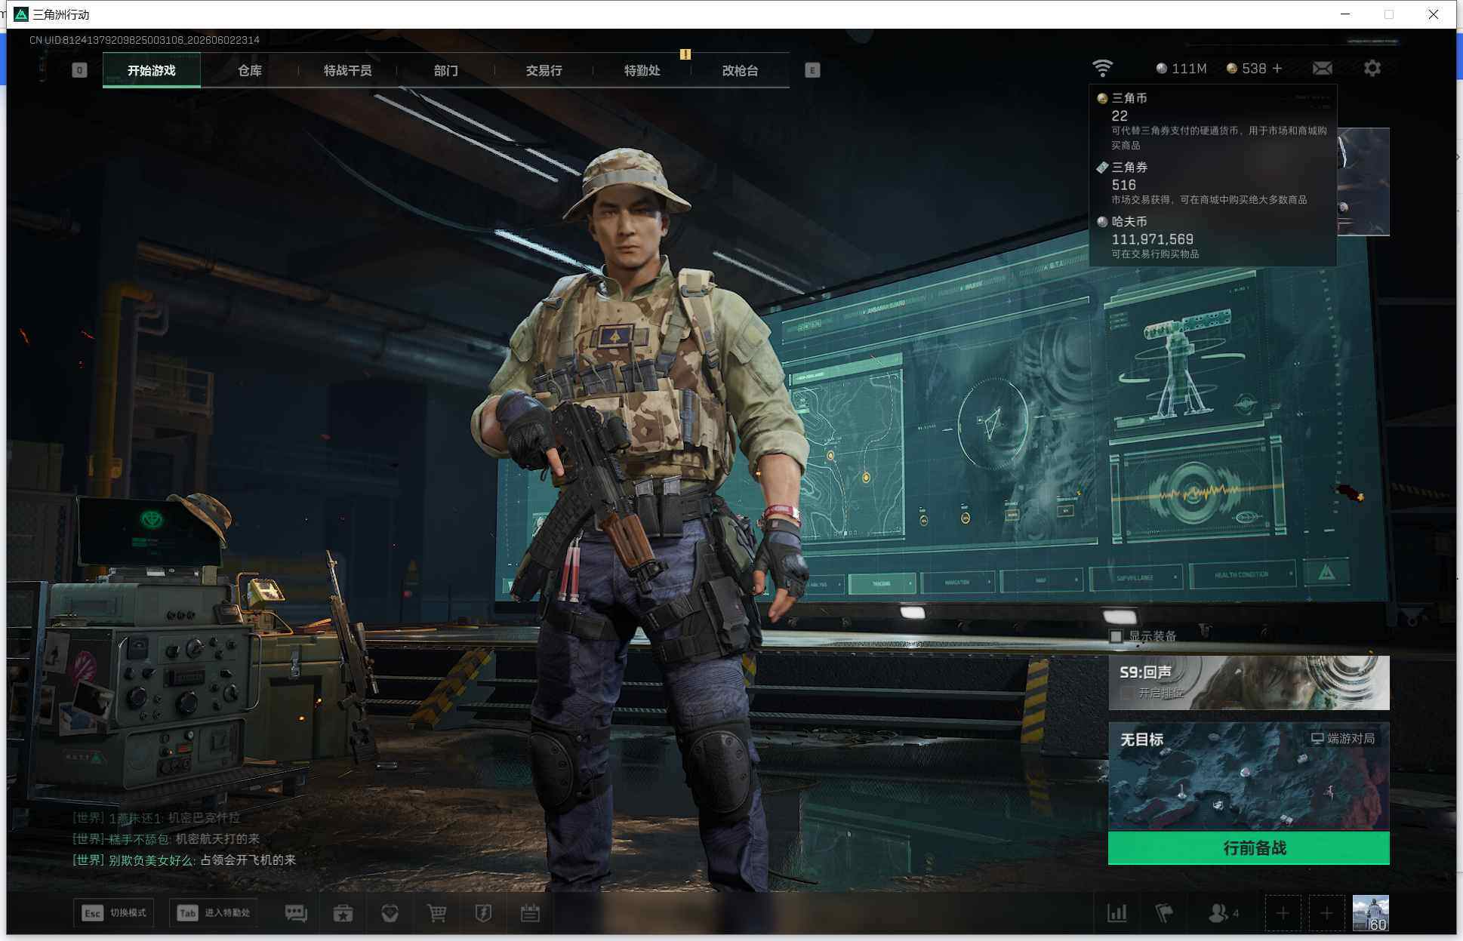Screen dimensions: 1463x941
Task: Click the Tab 进入特勤处 button
Action: [x=214, y=913]
